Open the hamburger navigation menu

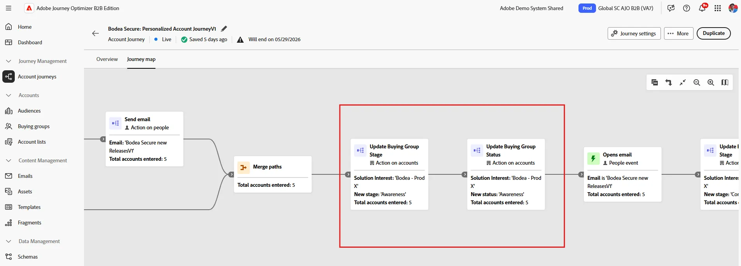point(9,8)
